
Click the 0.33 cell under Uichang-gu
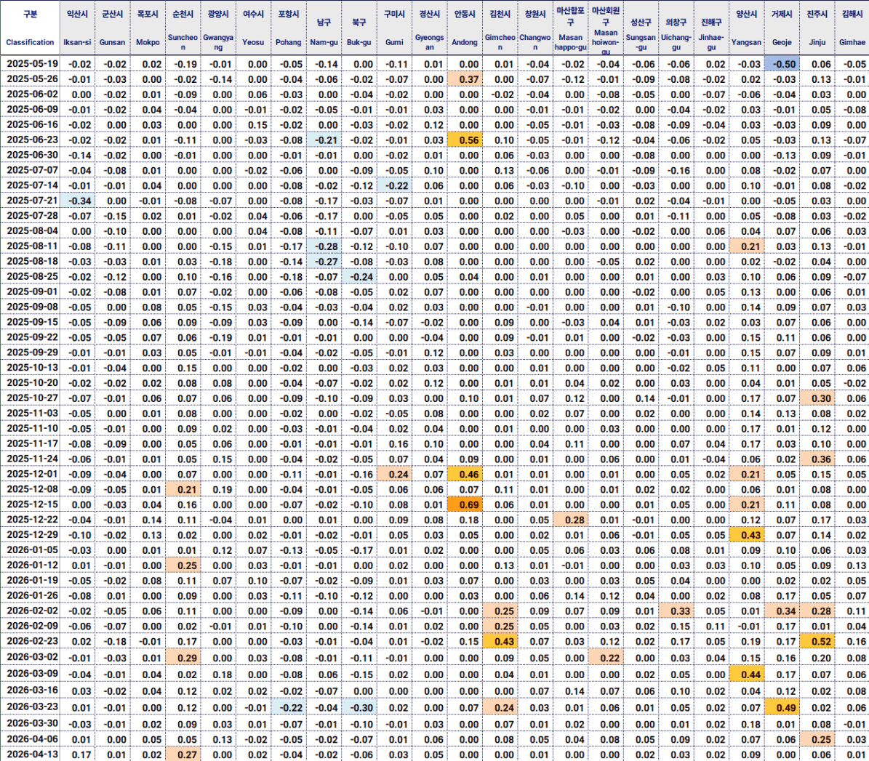point(676,611)
